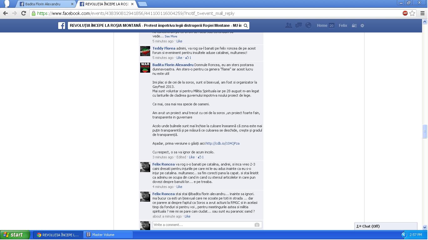Expand comment with See More link

pos(171,36)
